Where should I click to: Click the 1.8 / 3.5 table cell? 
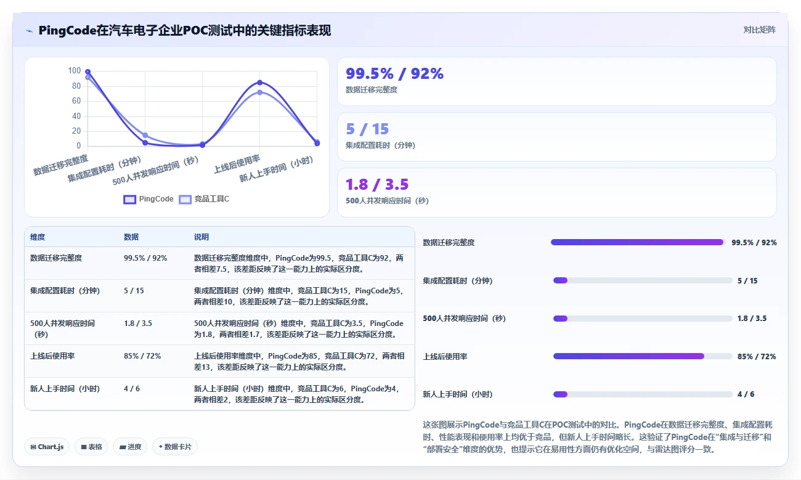click(x=138, y=323)
